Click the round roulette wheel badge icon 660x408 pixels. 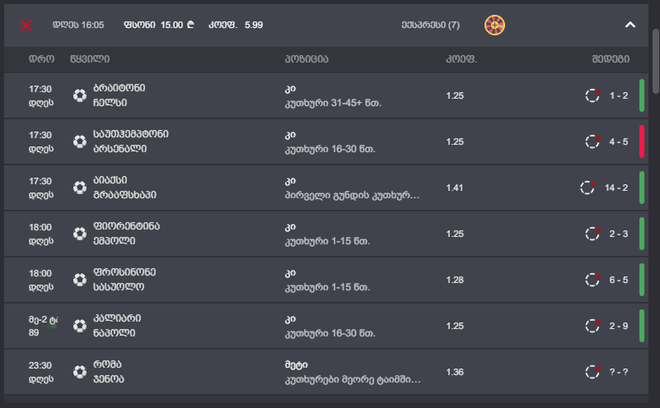[x=494, y=25]
